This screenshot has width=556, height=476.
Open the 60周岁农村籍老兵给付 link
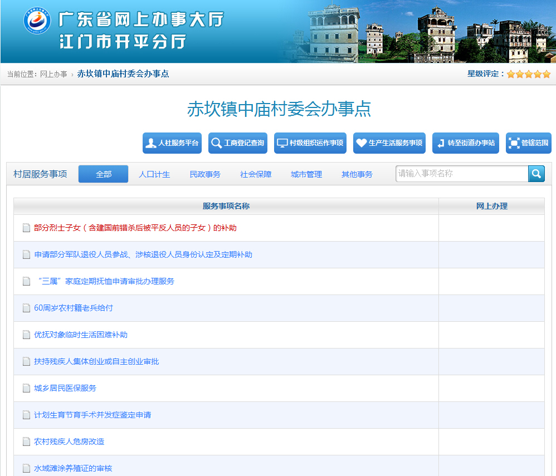click(74, 308)
